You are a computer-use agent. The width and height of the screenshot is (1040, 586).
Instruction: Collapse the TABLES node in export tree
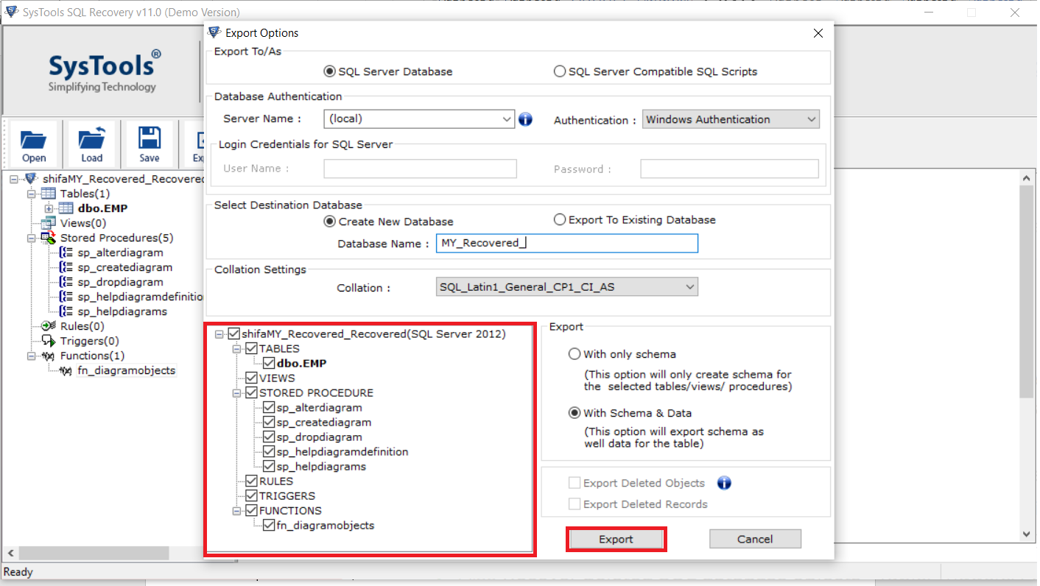coord(237,349)
